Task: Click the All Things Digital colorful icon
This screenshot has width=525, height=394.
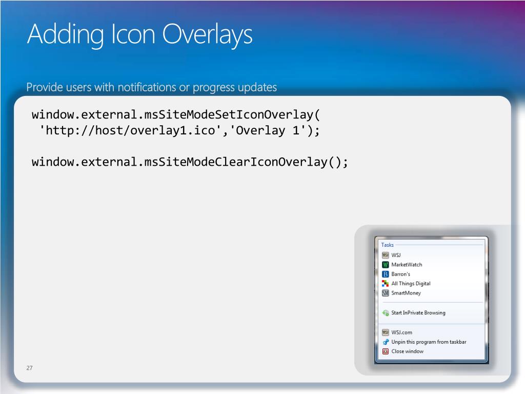Action: tap(386, 283)
